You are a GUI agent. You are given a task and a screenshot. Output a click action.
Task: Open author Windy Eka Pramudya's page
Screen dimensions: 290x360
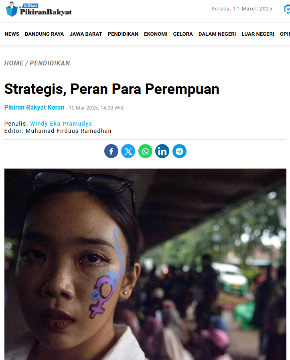(x=61, y=124)
